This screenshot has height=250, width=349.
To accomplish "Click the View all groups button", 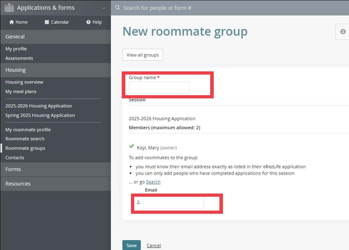I will [143, 55].
